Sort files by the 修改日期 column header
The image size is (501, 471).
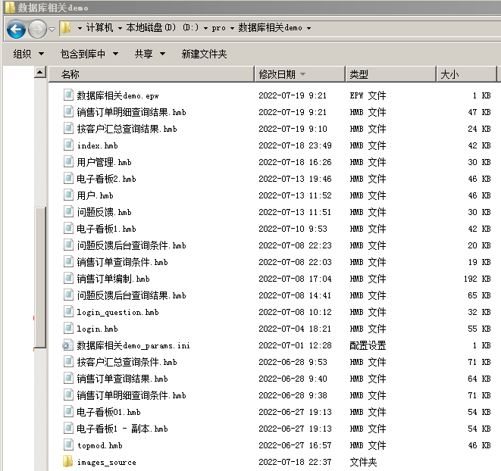tap(277, 74)
